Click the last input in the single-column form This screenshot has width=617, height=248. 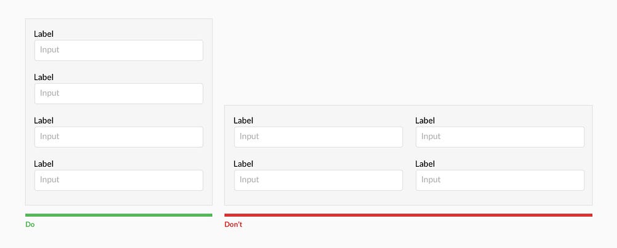tap(118, 180)
